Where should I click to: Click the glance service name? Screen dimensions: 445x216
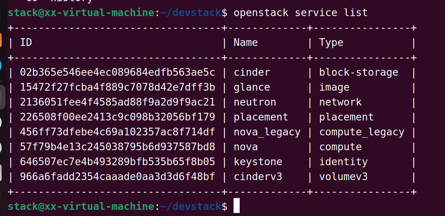point(252,87)
